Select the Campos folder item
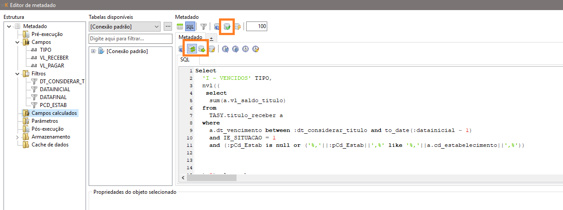This screenshot has height=210, width=563. click(x=41, y=42)
